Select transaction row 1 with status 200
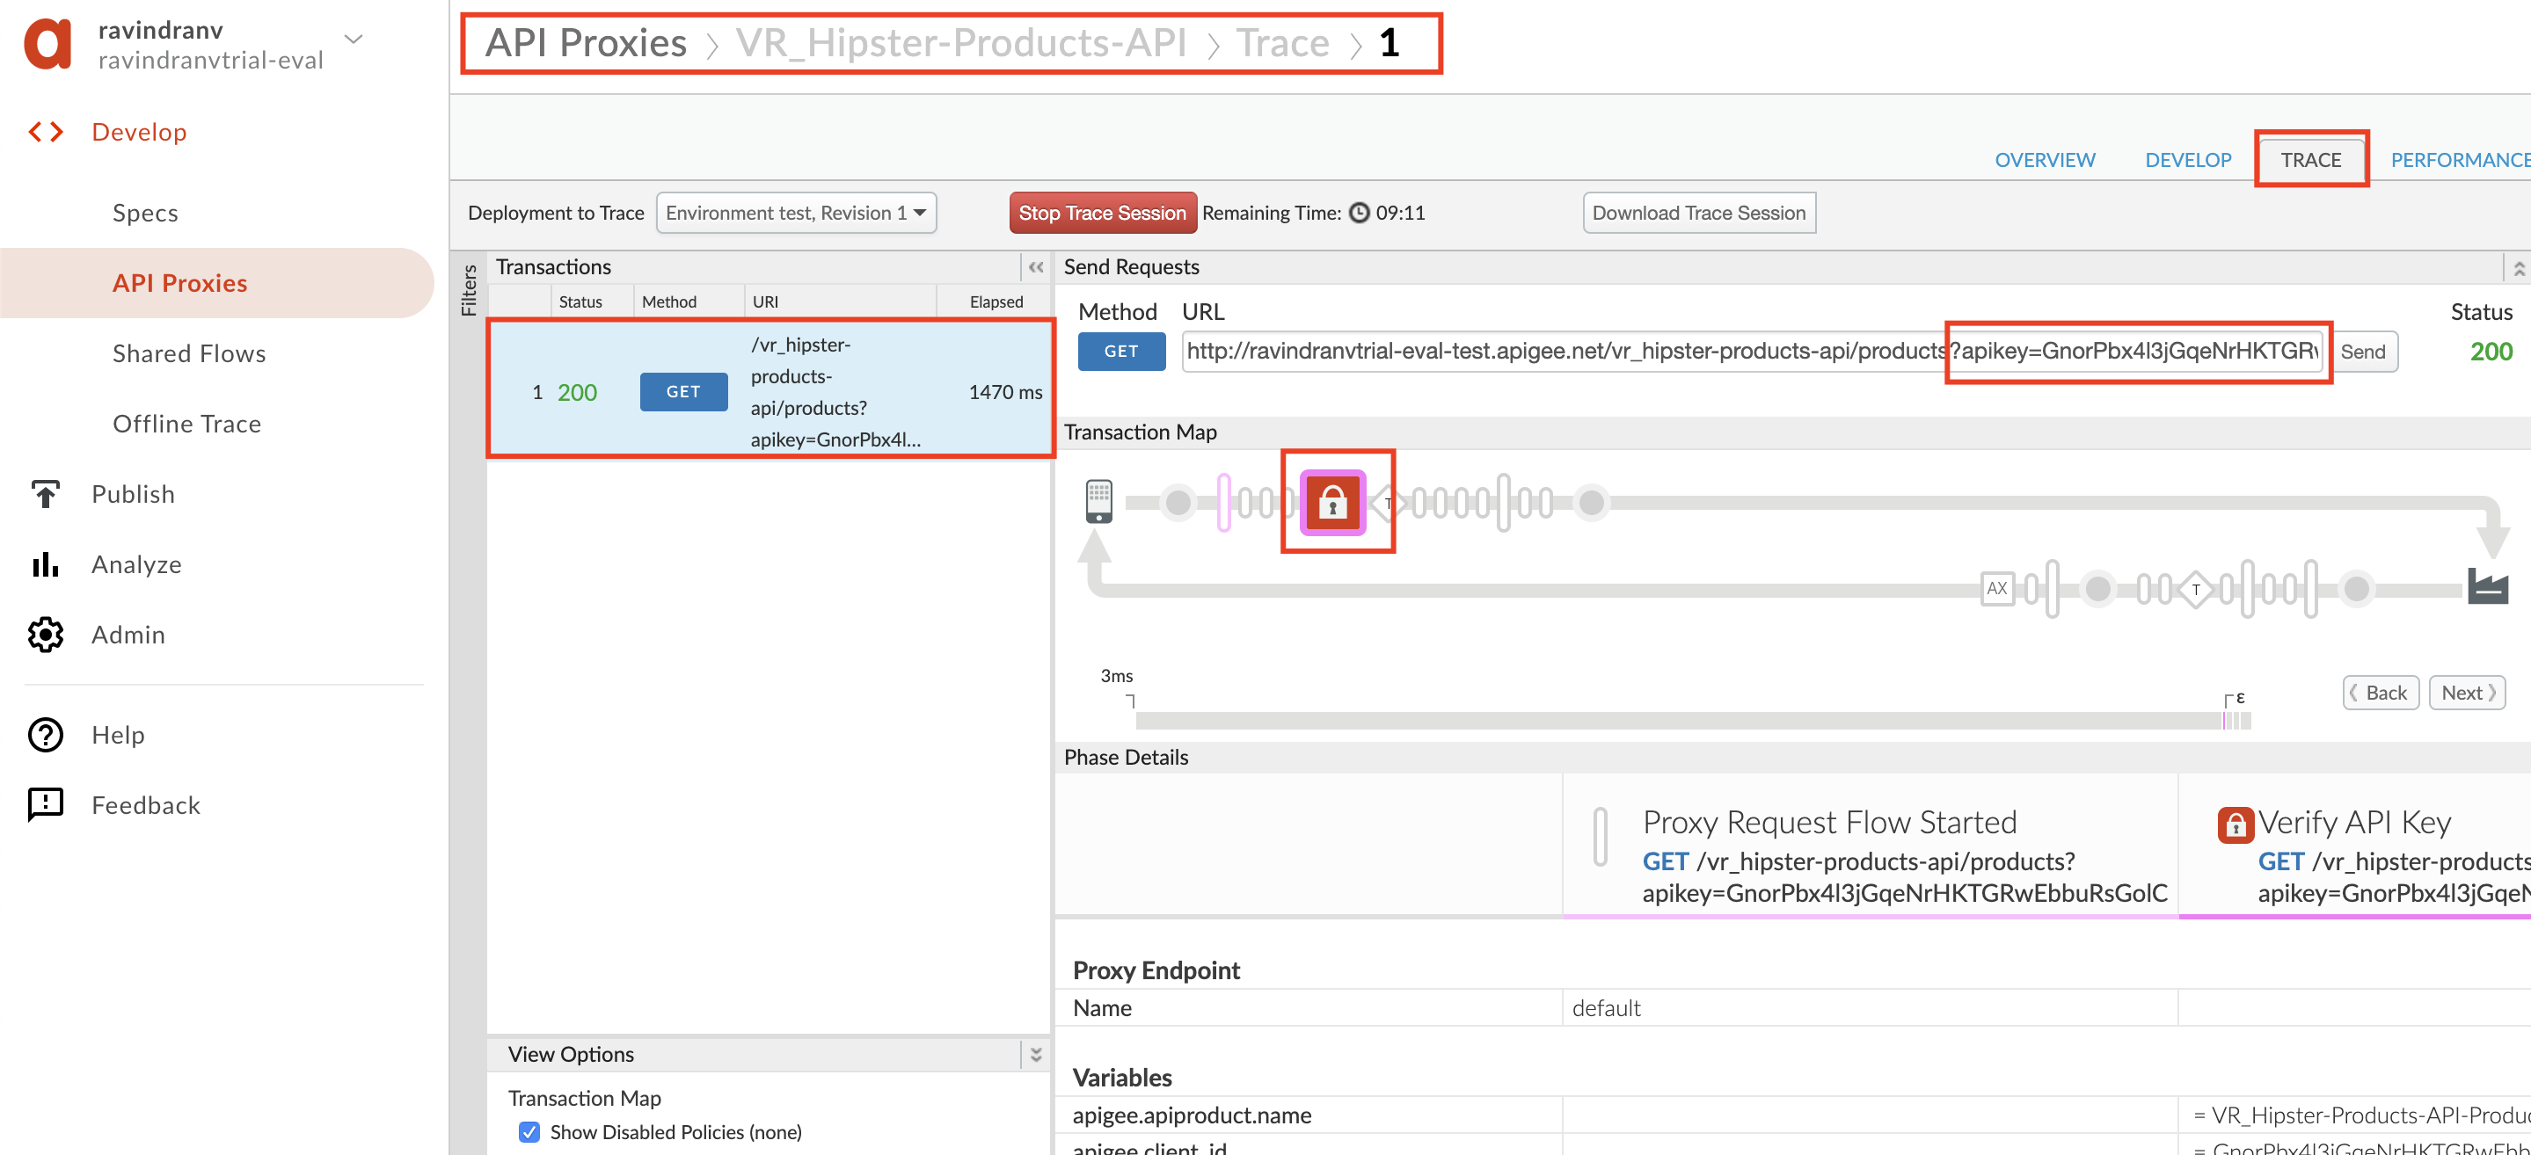 771,391
